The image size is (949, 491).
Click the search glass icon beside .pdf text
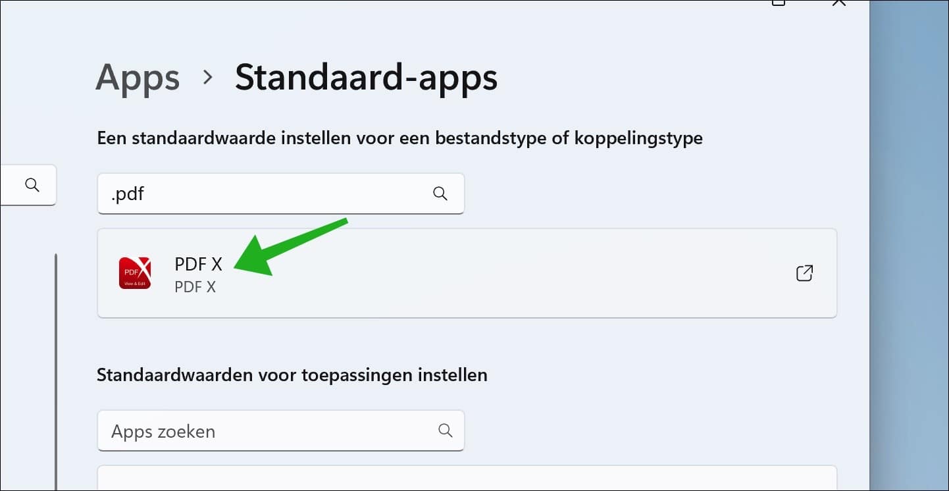[439, 194]
